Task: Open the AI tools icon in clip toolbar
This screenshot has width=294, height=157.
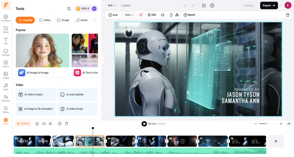Action: [x=141, y=15]
